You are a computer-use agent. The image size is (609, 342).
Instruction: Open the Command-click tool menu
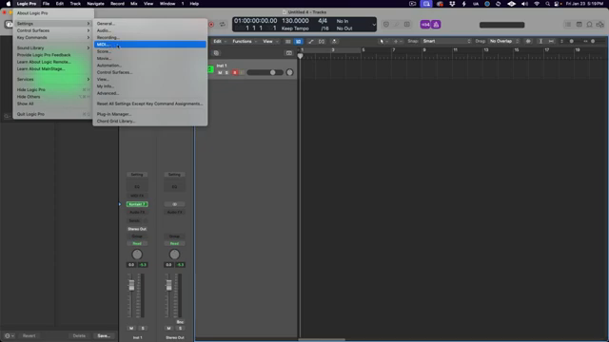click(398, 41)
